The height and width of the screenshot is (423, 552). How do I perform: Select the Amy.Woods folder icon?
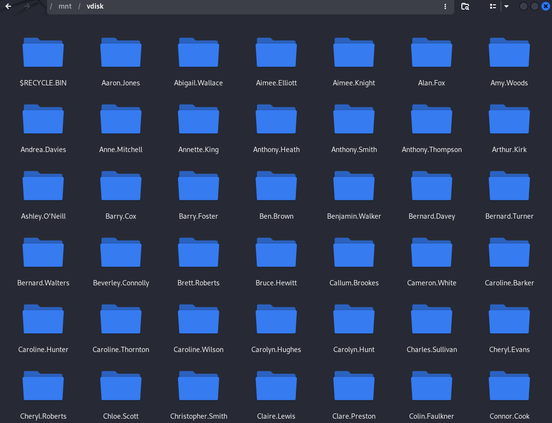(509, 52)
